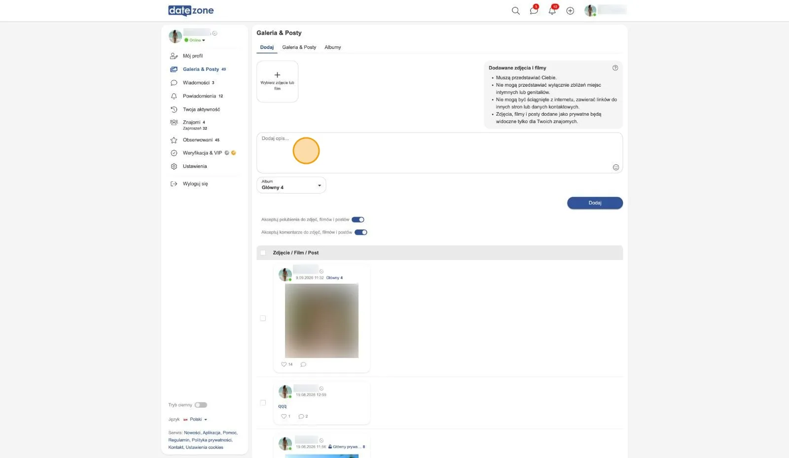The image size is (789, 458).
Task: Open the emoji picker smiley icon
Action: pyautogui.click(x=616, y=167)
